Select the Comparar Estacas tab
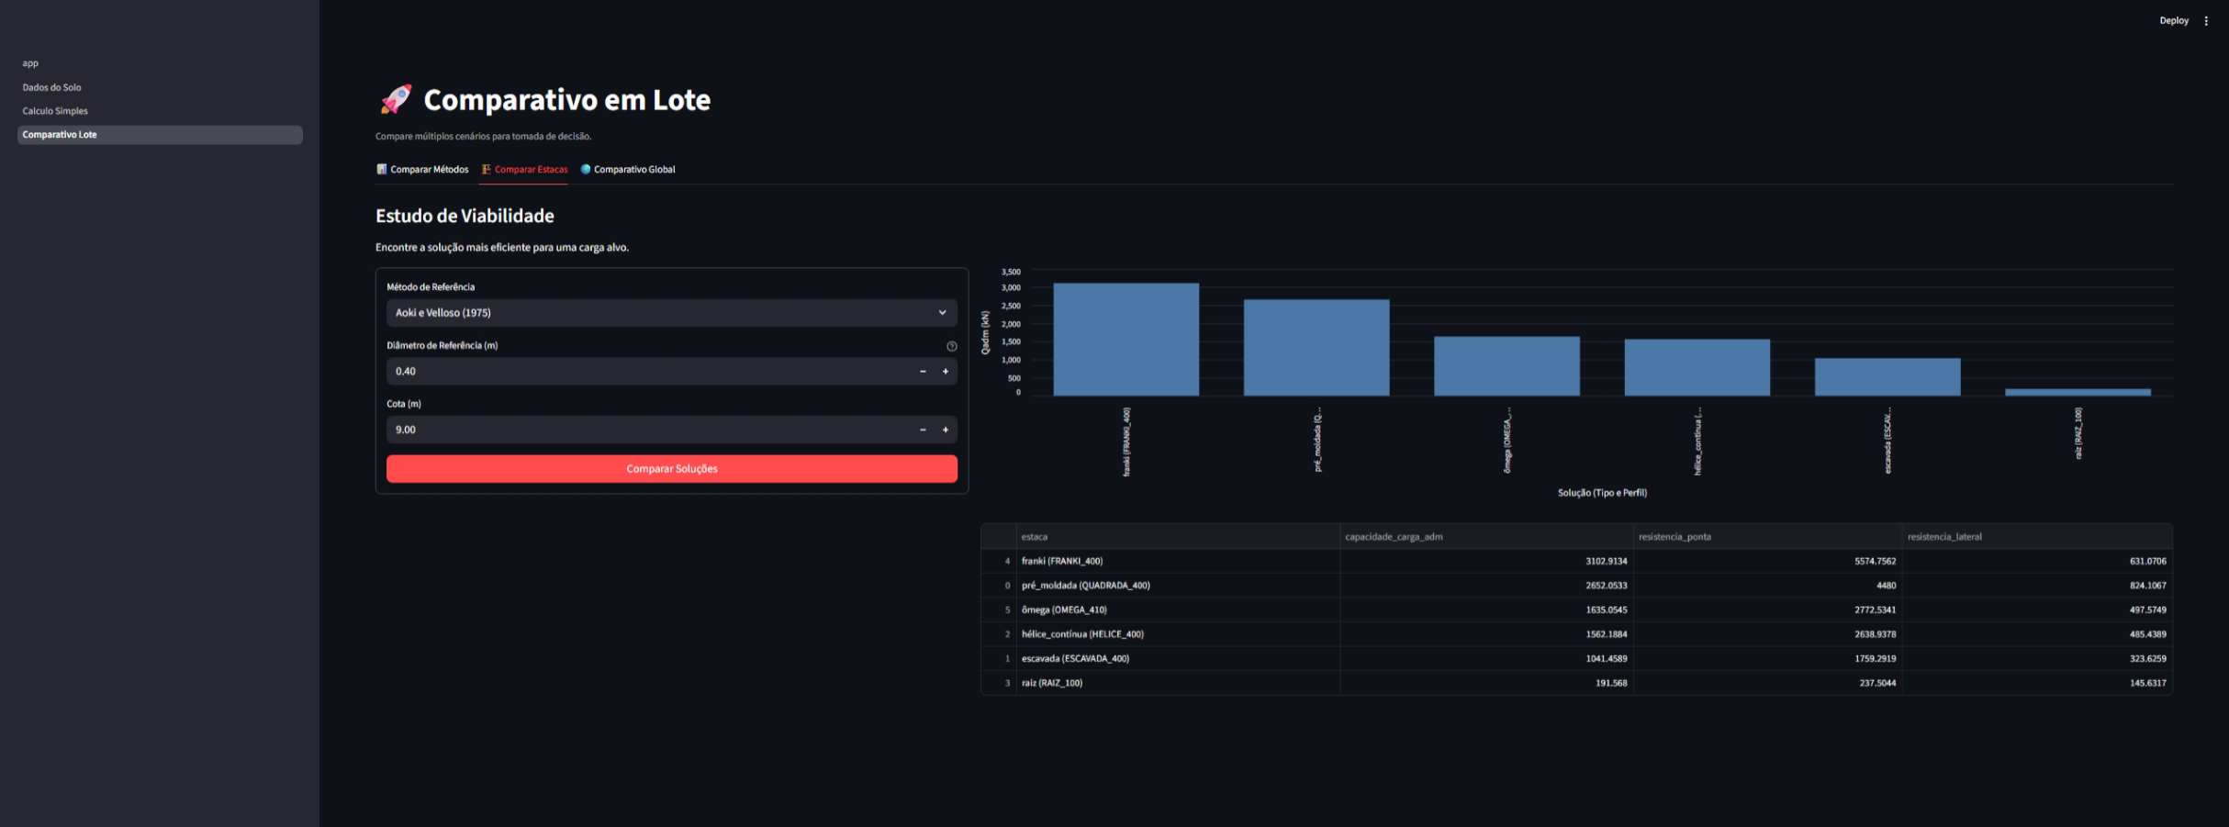Image resolution: width=2229 pixels, height=827 pixels. pyautogui.click(x=524, y=169)
